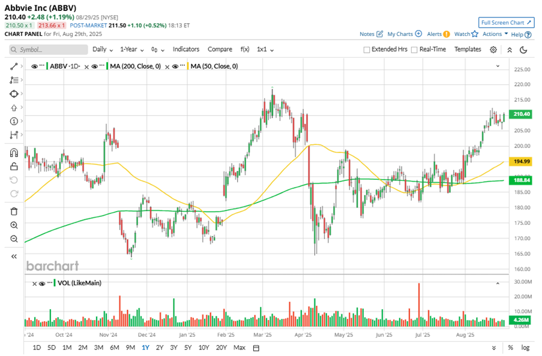Choose the shapes drawing tool
Viewport: 542px width, 356px height.
14,93
